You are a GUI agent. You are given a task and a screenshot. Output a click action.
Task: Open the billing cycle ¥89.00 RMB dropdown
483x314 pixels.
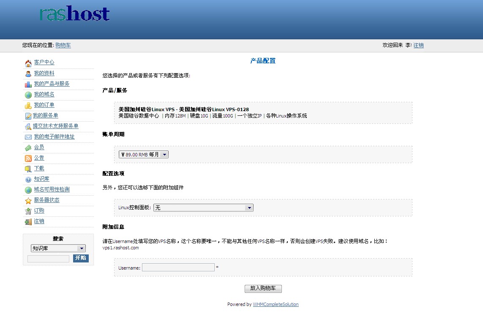point(144,154)
